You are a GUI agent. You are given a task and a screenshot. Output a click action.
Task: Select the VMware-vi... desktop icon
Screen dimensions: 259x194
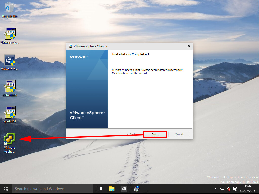10,62
